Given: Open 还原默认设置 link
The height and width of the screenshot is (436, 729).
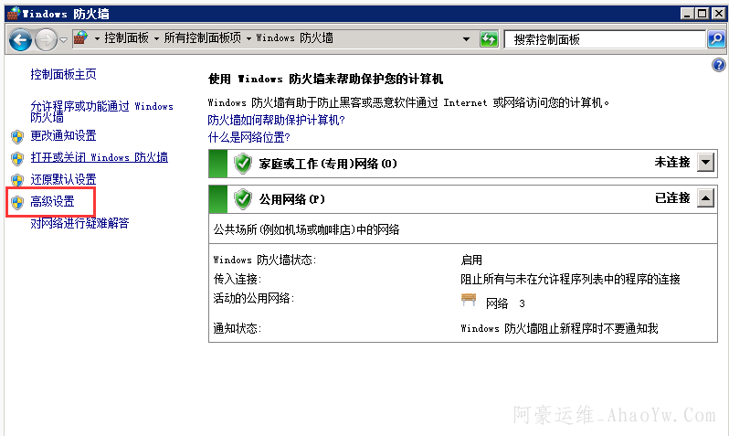Looking at the screenshot, I should coord(63,179).
